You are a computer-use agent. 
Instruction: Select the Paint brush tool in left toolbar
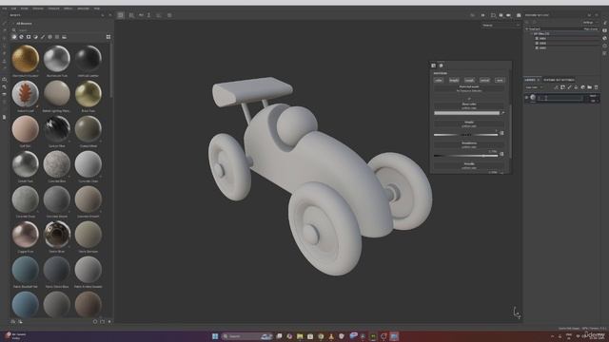click(4, 23)
